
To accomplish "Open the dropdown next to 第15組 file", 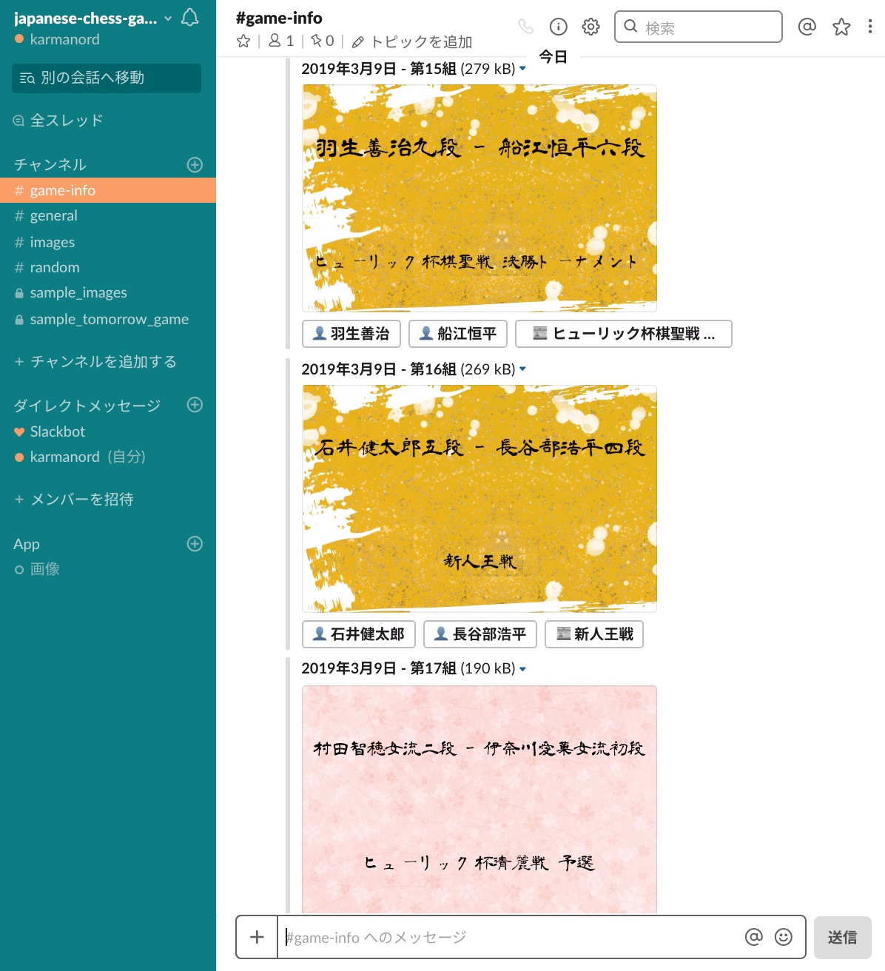I will 522,68.
